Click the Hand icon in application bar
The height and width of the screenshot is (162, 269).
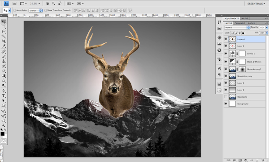(x=48, y=4)
